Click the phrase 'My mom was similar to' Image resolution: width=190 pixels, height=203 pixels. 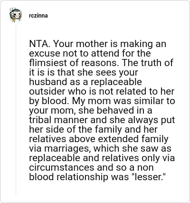tap(123, 101)
